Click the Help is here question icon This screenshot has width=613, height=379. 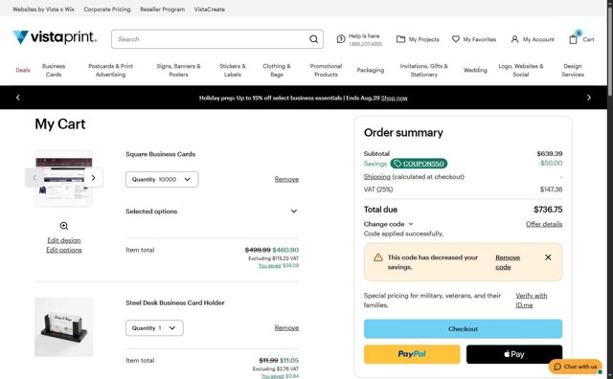point(341,39)
